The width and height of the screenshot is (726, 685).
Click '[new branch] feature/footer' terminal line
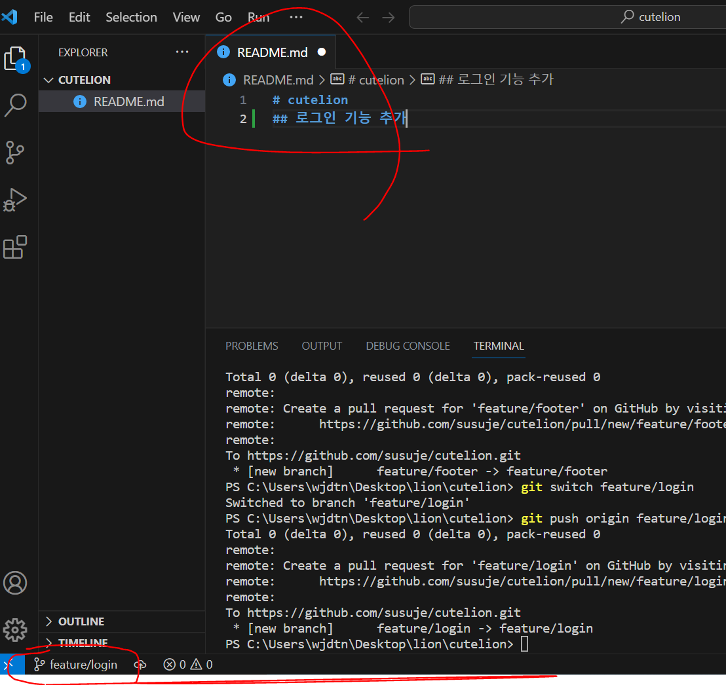click(x=421, y=471)
